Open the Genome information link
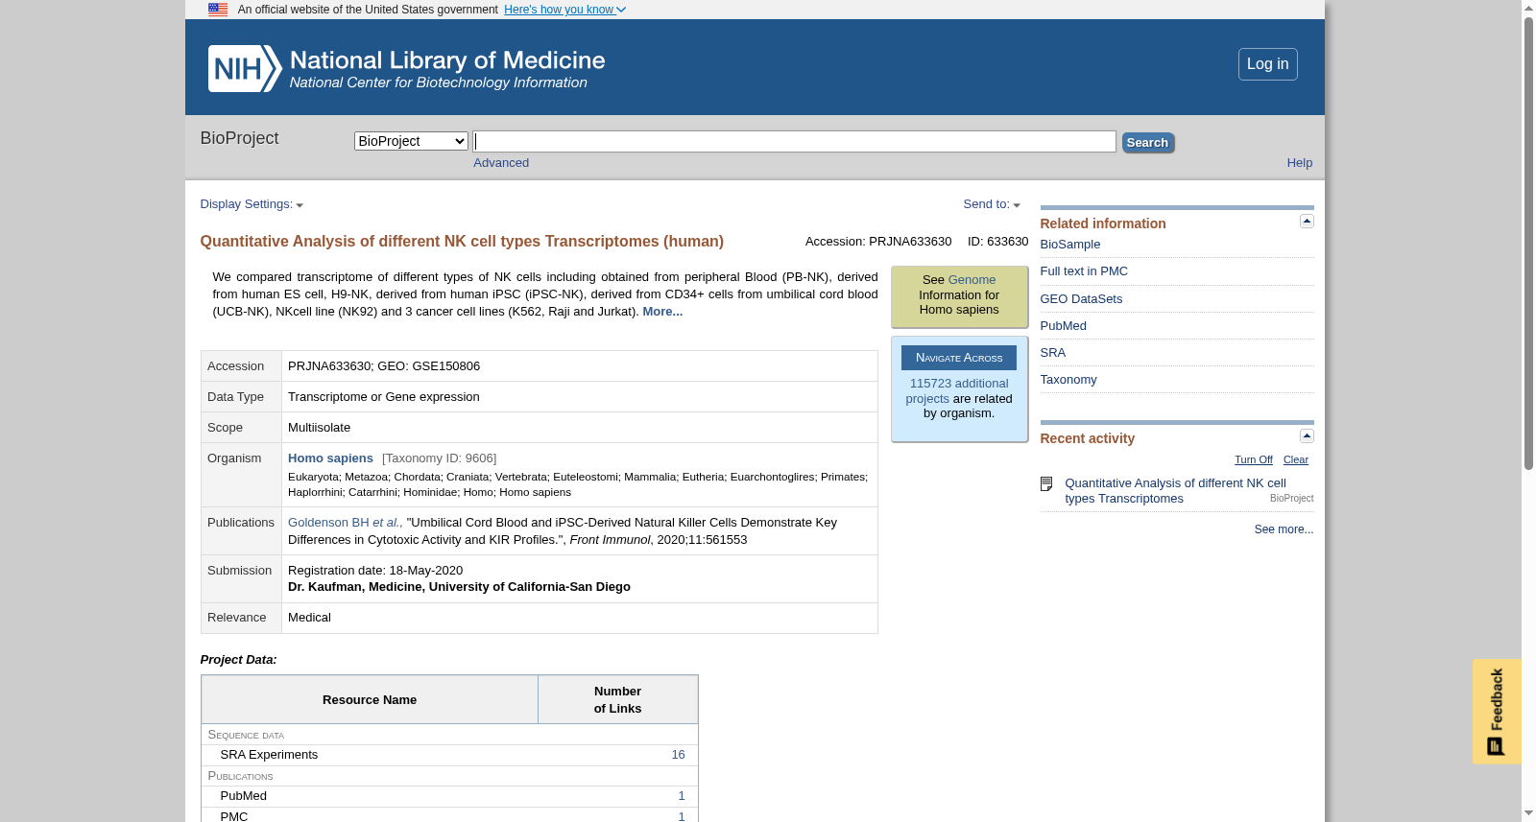Image resolution: width=1536 pixels, height=822 pixels. (972, 280)
